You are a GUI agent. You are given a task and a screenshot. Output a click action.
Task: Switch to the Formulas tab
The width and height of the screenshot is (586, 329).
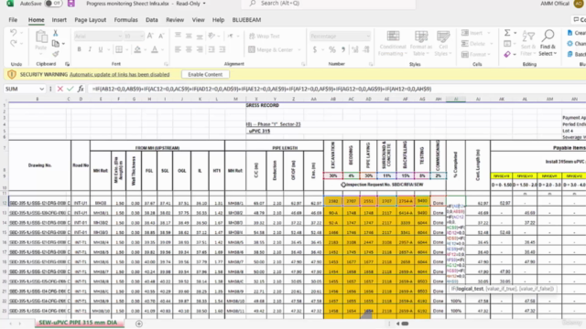click(126, 20)
